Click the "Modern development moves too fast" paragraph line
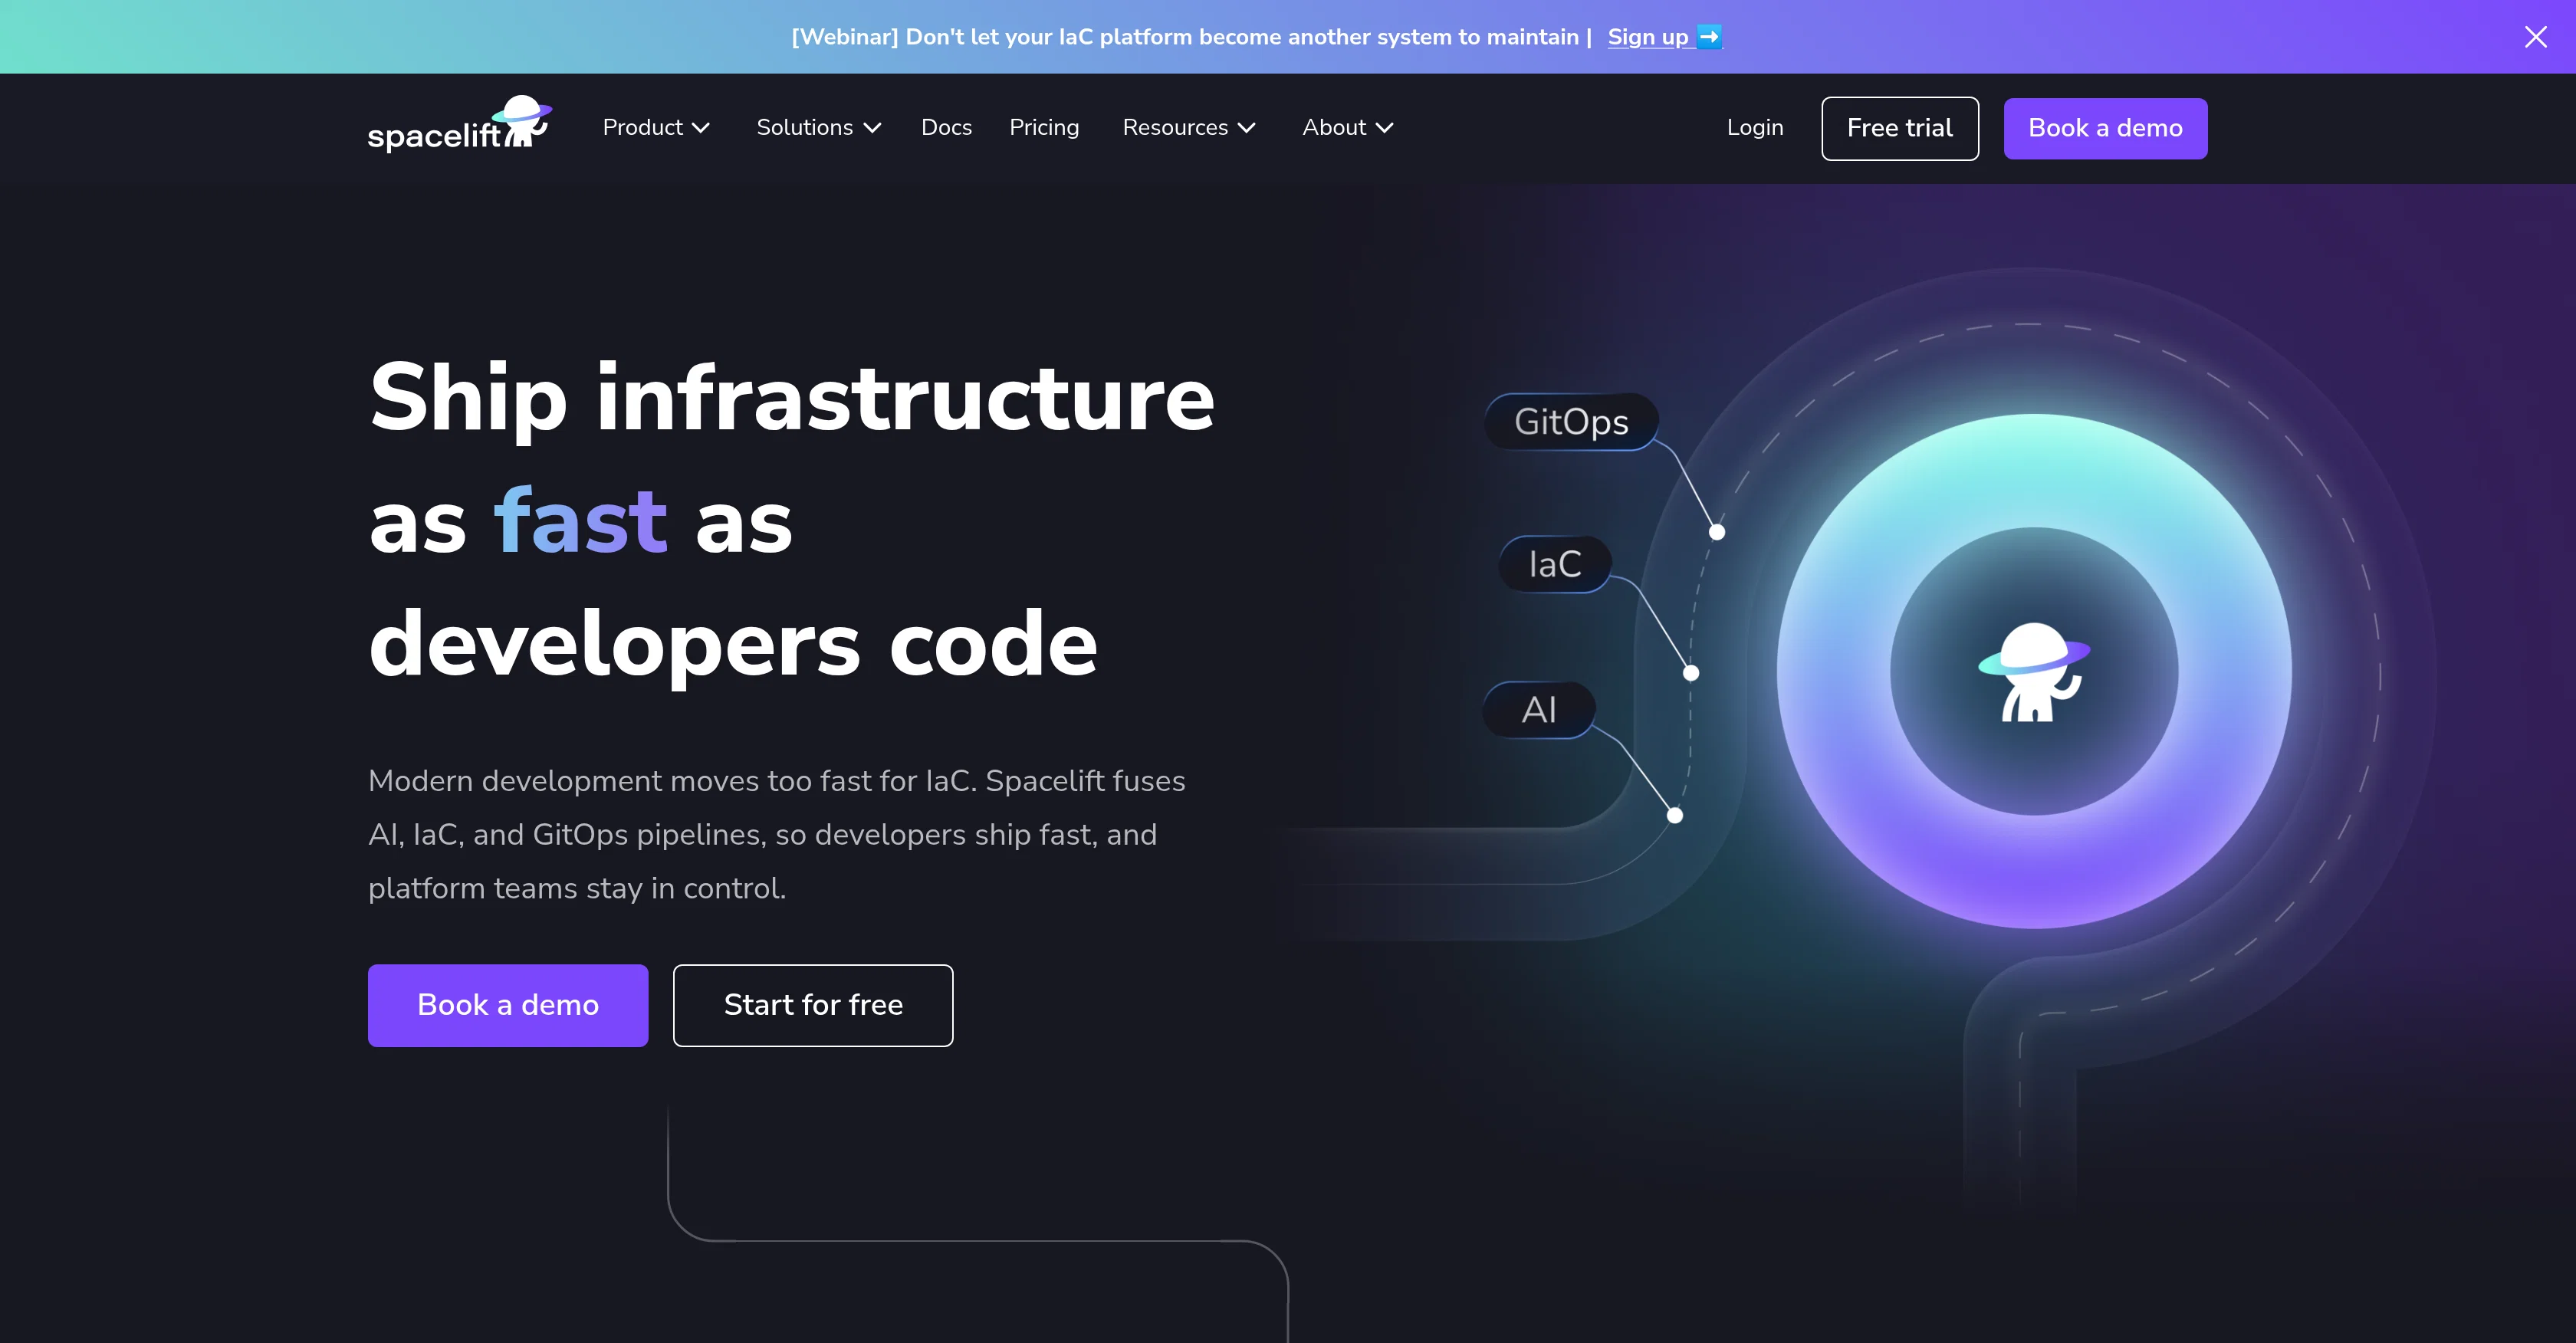The image size is (2576, 1343). pyautogui.click(x=776, y=781)
